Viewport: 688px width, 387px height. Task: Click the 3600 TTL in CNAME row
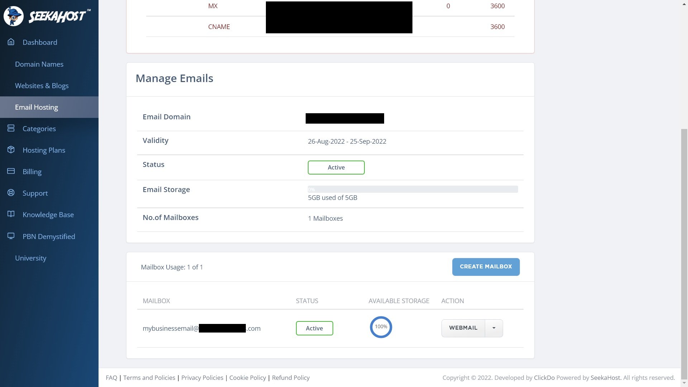click(x=497, y=27)
